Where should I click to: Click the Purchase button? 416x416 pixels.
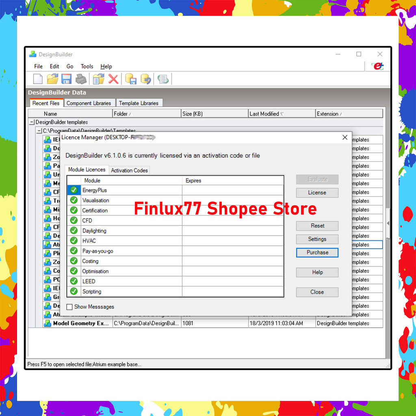pos(317,252)
